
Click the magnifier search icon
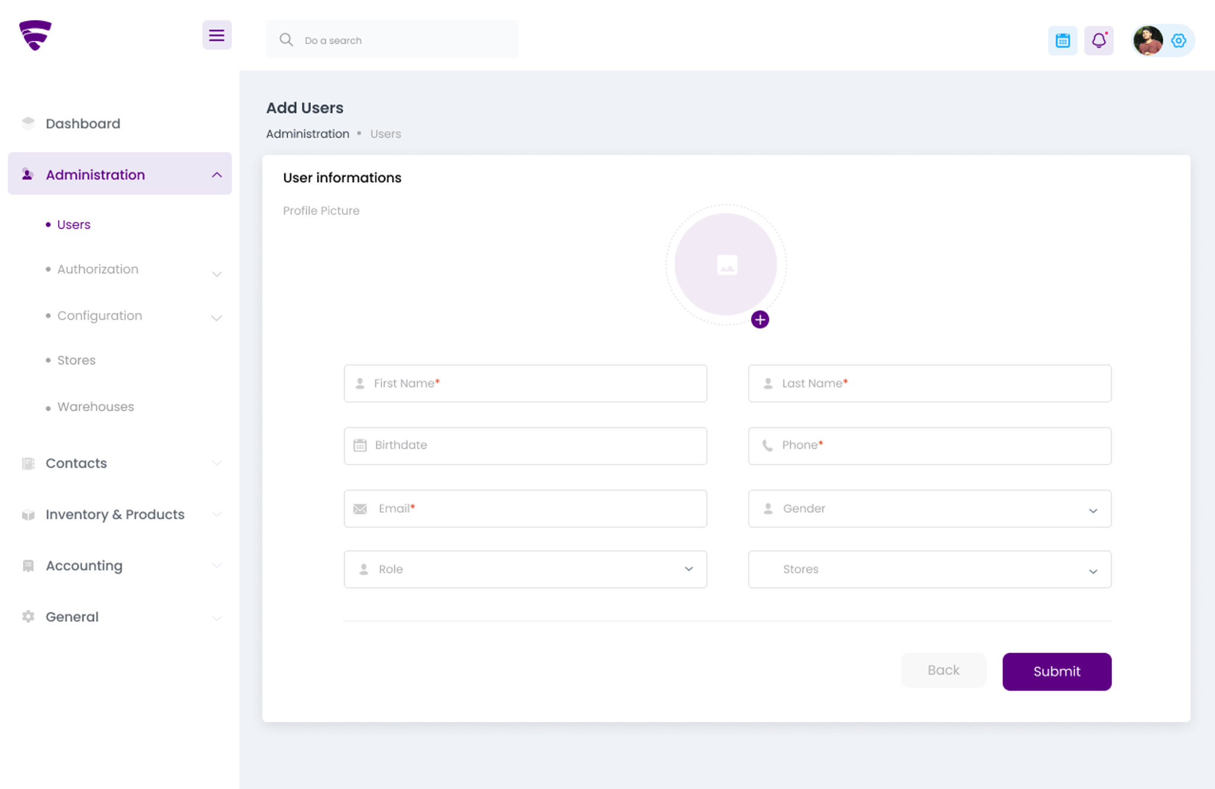pos(286,40)
